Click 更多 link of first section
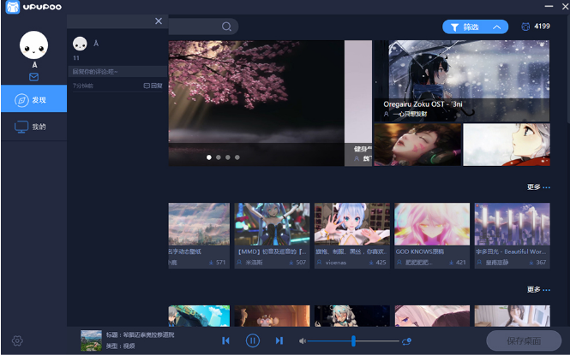Viewport: 570px width, 355px height. (x=538, y=187)
